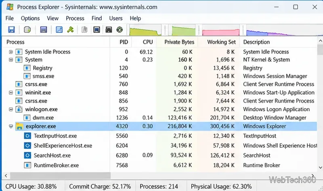Click the CPU usage history graph
Screen dimensions: 323x191
click(x=145, y=30)
